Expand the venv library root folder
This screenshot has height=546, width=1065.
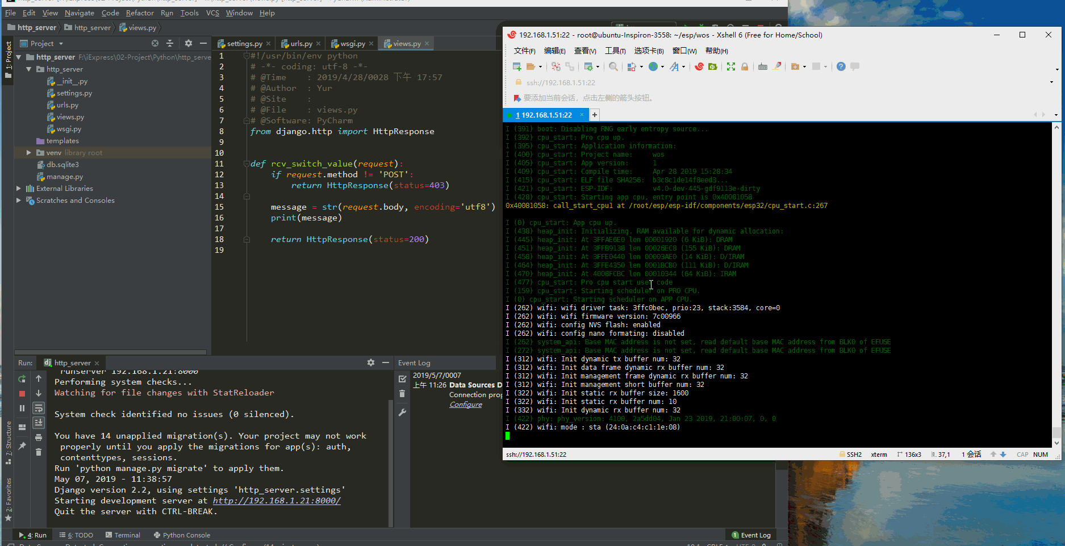[x=29, y=153]
